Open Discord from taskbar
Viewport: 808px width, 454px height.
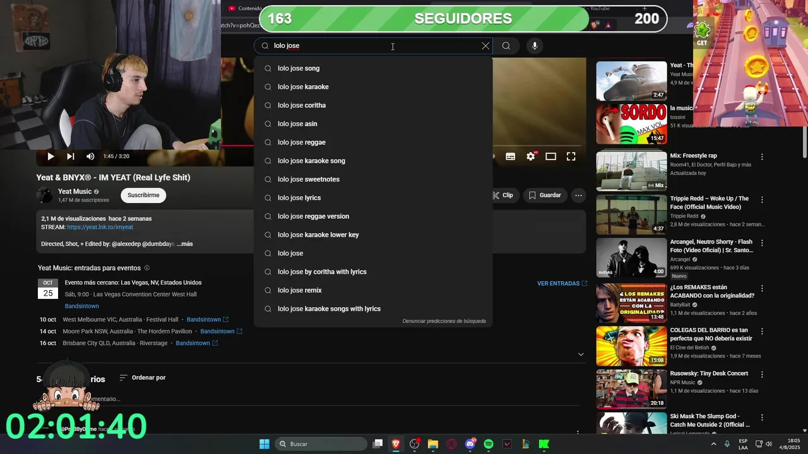coord(470,444)
